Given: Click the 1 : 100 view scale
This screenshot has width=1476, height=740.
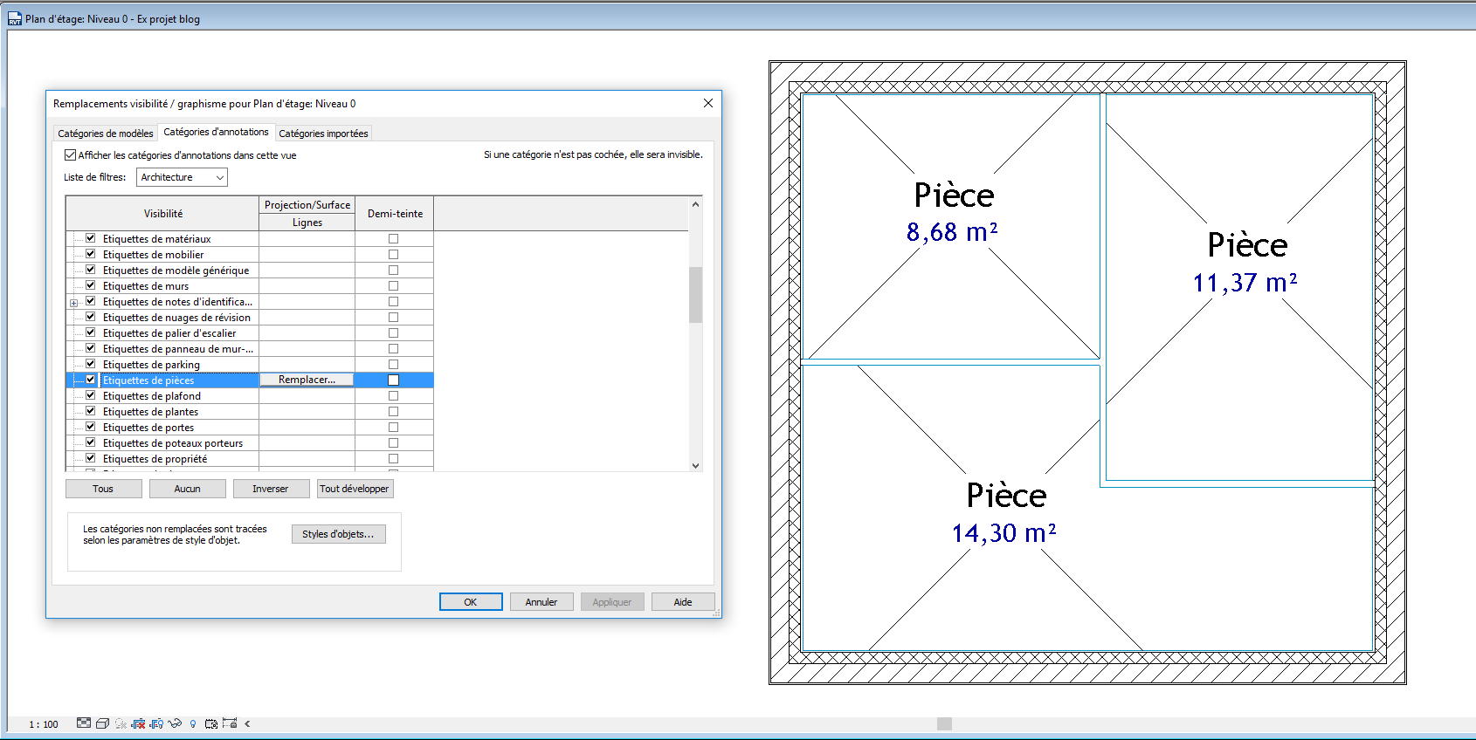Looking at the screenshot, I should (x=44, y=724).
